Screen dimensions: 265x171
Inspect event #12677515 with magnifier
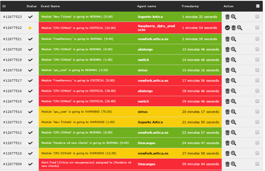point(233,102)
